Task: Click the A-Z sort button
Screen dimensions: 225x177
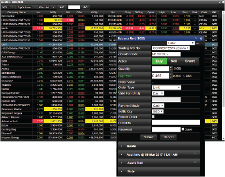Action: coord(62,7)
